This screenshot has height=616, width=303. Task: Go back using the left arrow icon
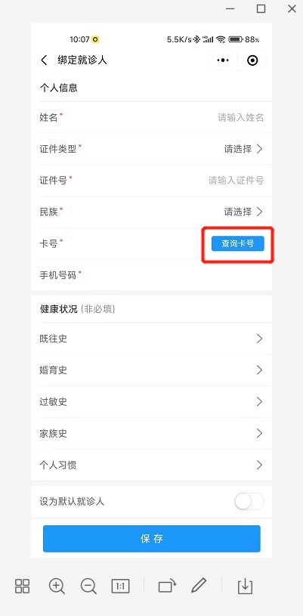(44, 60)
